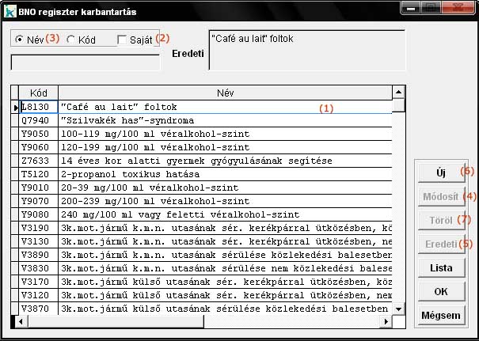Select code cell V3190

coord(39,228)
